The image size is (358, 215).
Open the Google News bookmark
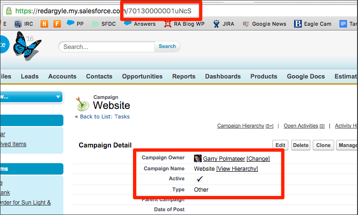pos(265,24)
